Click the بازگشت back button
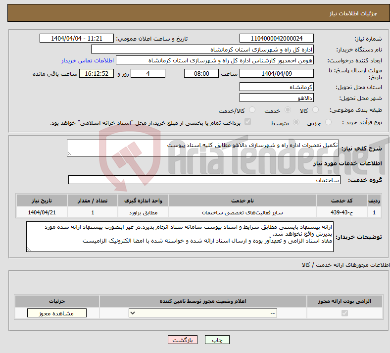This screenshot has width=390, height=353. click(x=183, y=340)
